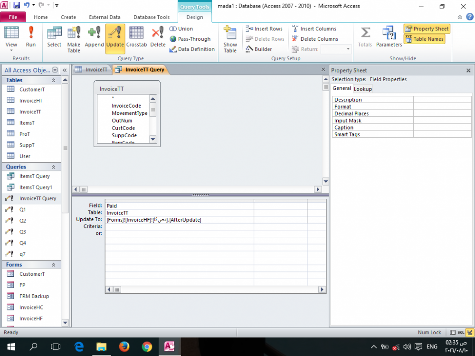Click the Description property field
The image size is (475, 356).
click(x=442, y=100)
